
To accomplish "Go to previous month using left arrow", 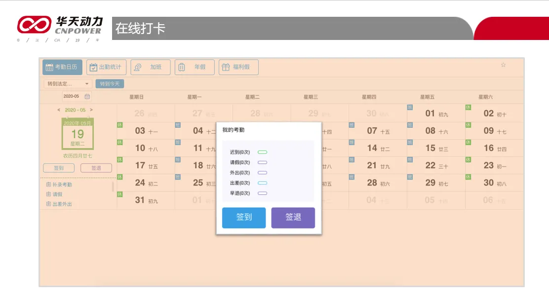I will [59, 110].
